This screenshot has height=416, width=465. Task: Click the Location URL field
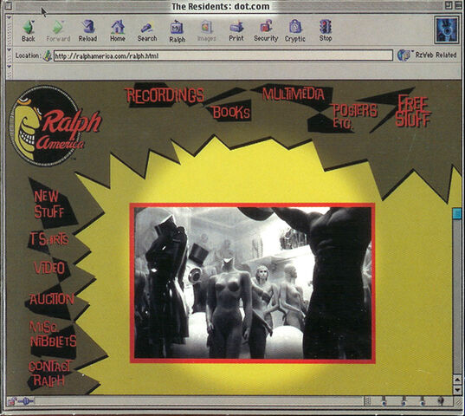(223, 55)
